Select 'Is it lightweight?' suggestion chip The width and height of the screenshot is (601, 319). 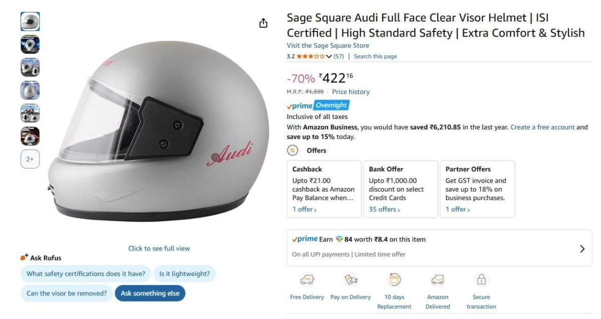point(184,273)
